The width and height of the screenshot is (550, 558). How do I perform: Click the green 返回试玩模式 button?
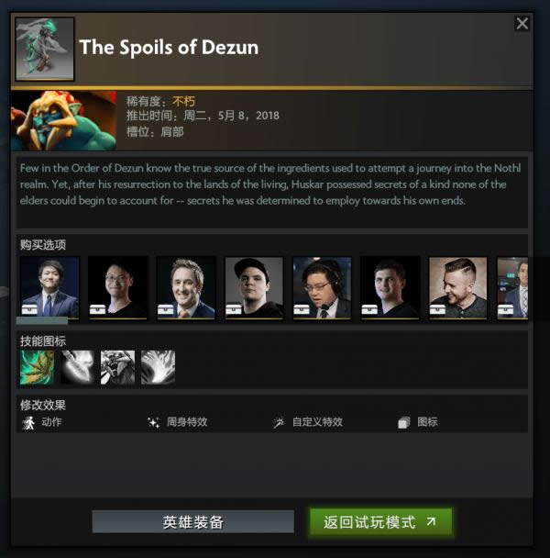380,522
